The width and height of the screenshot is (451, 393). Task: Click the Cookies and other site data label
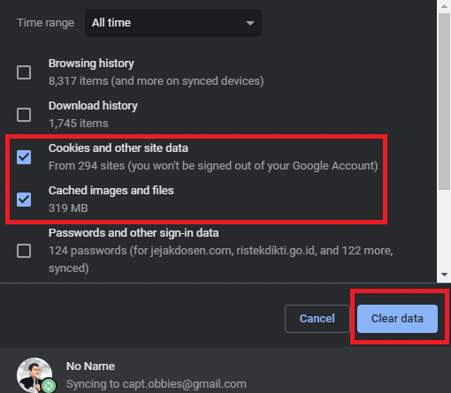pos(118,148)
